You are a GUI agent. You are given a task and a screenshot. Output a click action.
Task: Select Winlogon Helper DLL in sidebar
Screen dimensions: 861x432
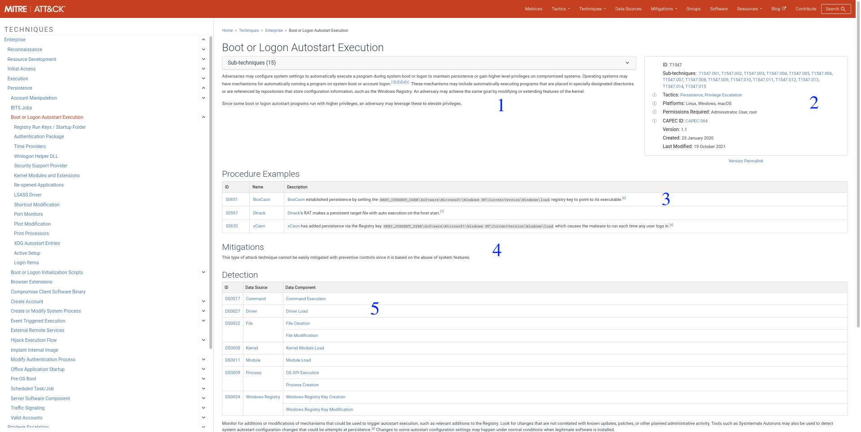(x=36, y=156)
